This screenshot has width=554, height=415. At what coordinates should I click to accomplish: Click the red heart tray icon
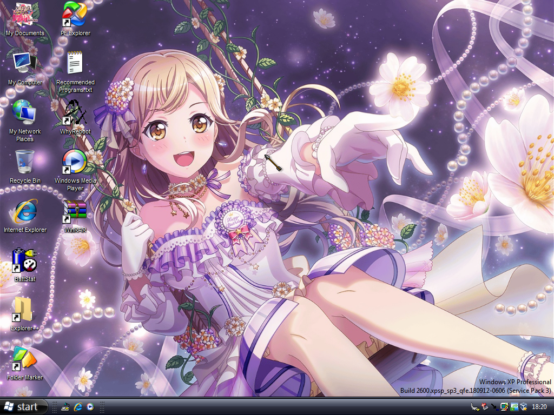[485, 407]
